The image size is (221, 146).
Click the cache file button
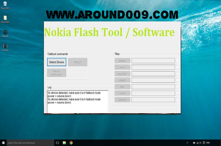[122, 93]
